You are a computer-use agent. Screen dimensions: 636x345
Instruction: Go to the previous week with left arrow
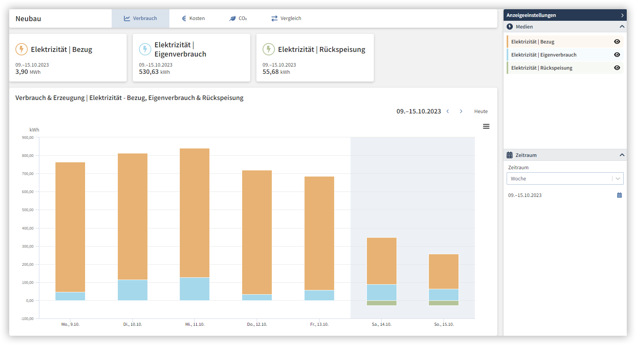click(448, 112)
